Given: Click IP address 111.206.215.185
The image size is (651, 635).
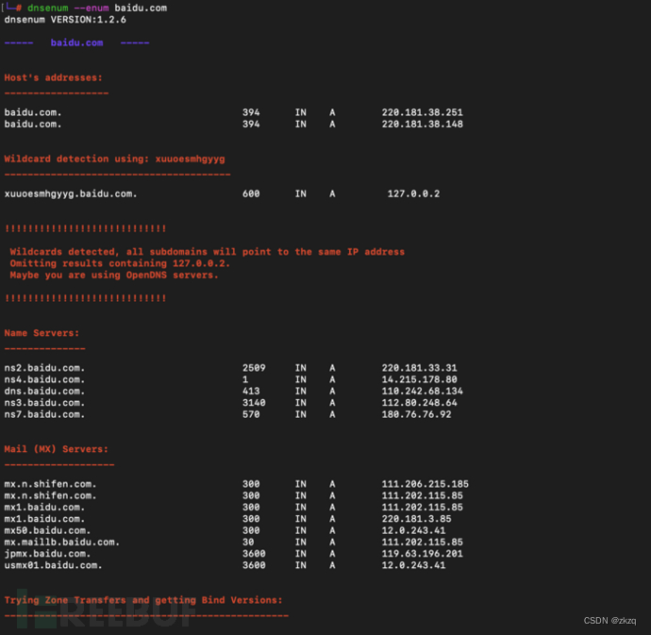Looking at the screenshot, I should (426, 484).
